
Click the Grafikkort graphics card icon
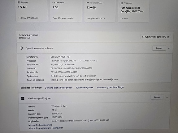coord(54,2)
